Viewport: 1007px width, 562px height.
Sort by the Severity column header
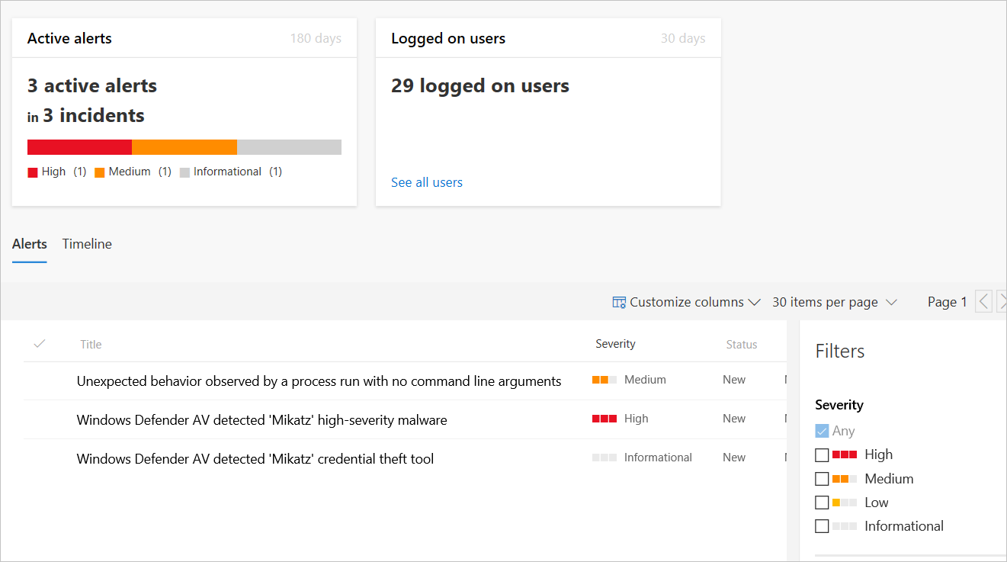(x=615, y=344)
